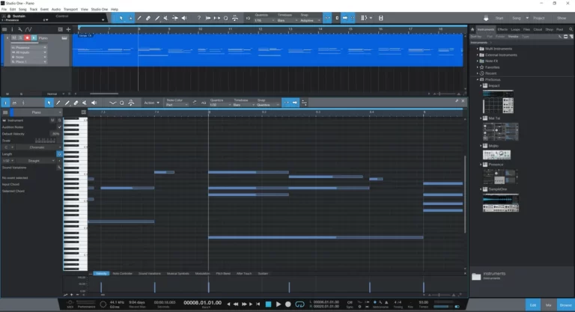This screenshot has height=312, width=575.
Task: Select the editor Eraser tool
Action: click(x=76, y=103)
